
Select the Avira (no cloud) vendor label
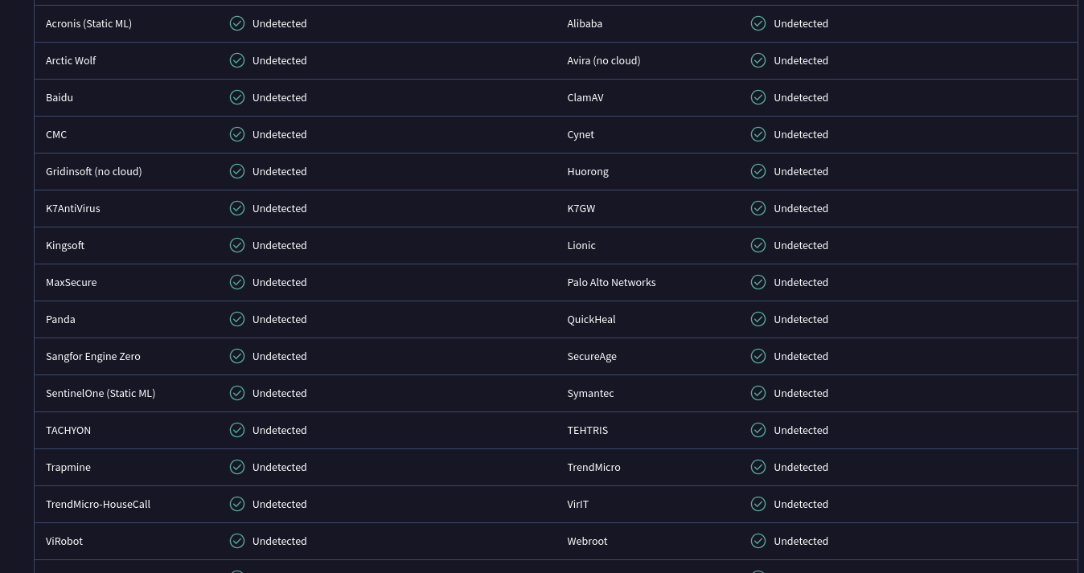[x=604, y=60]
